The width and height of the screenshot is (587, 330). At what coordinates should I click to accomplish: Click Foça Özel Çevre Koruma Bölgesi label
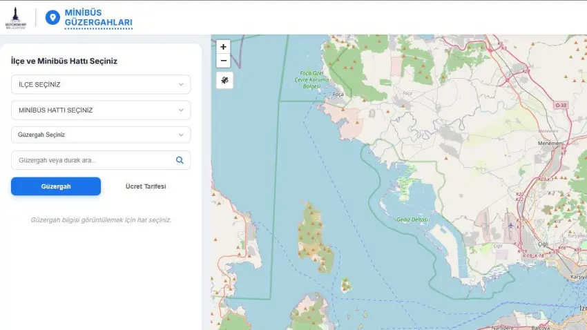tap(311, 79)
